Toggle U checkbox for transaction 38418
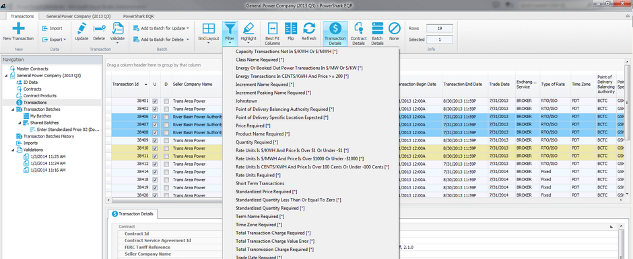Screen dimensions: 633x259 coord(156,179)
